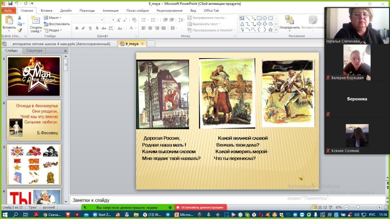Click the Paste clipboard icon

click(x=9, y=20)
